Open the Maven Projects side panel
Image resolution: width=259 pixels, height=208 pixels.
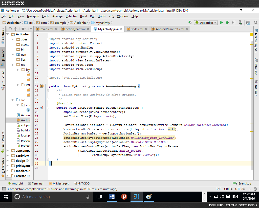[x=256, y=41]
